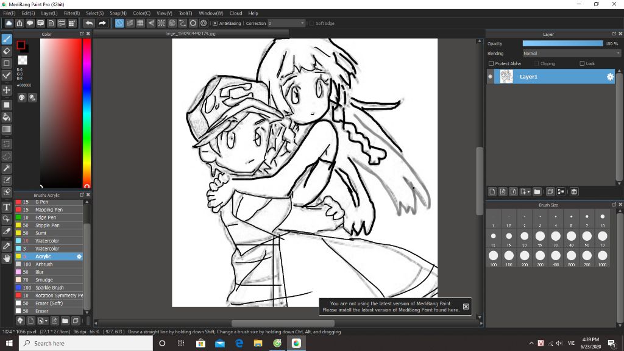Click the folder icon in Layer panel

[x=537, y=192]
